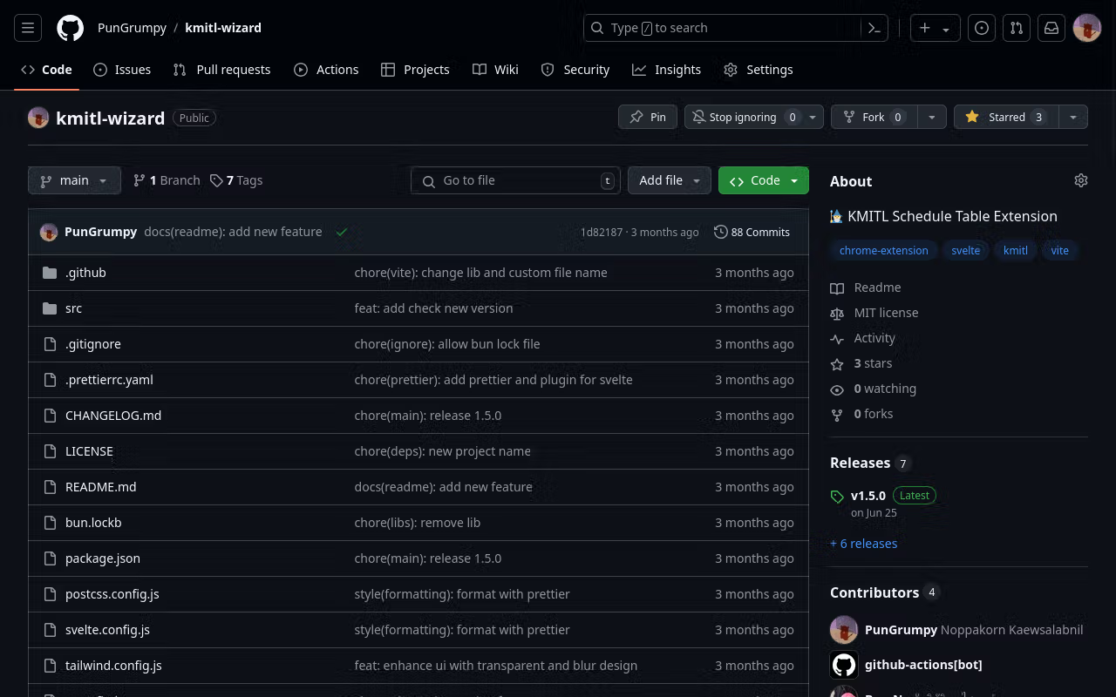Image resolution: width=1116 pixels, height=697 pixels.
Task: Pin the kmitl-wizard repository
Action: click(x=648, y=117)
